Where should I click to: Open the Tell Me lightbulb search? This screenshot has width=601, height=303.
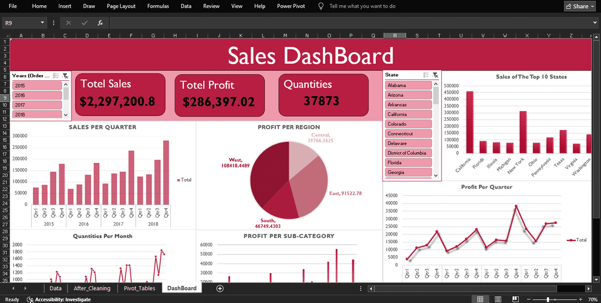click(x=321, y=6)
